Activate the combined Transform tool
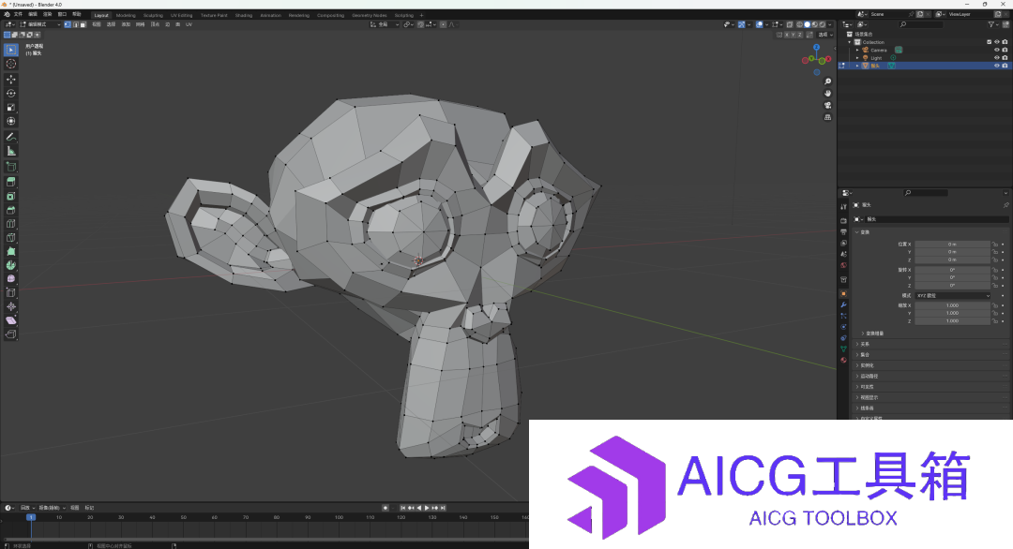Viewport: 1013px width, 549px height. (11, 121)
